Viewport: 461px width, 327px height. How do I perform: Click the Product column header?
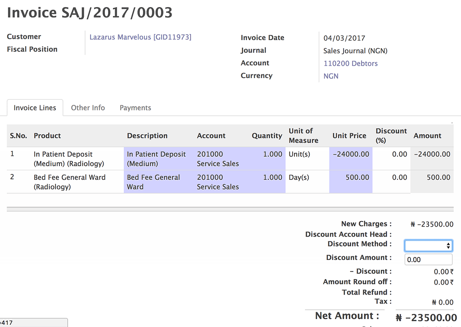tap(47, 136)
